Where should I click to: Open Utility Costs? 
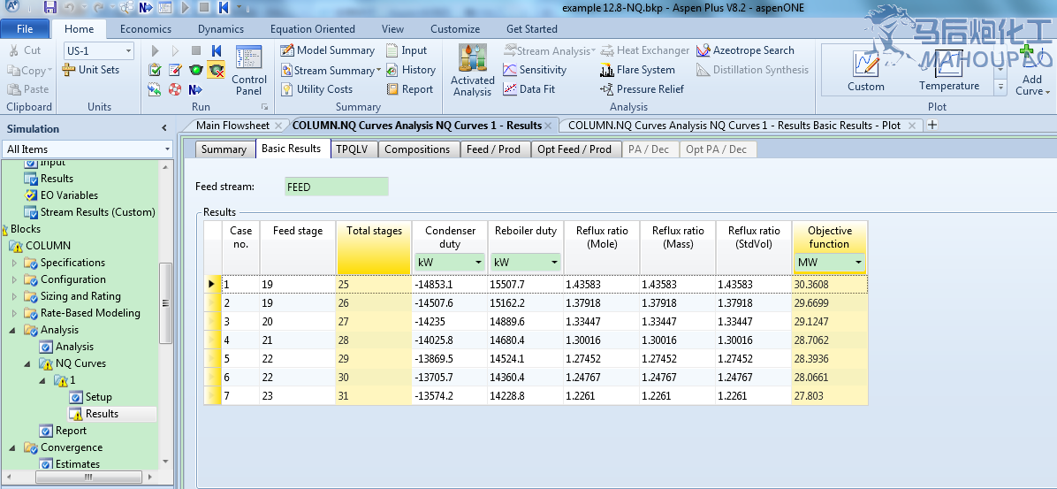pyautogui.click(x=316, y=89)
